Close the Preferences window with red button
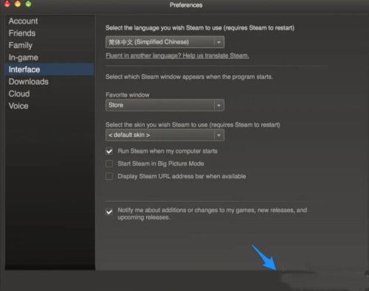Image resolution: width=369 pixels, height=291 pixels. coord(7,4)
